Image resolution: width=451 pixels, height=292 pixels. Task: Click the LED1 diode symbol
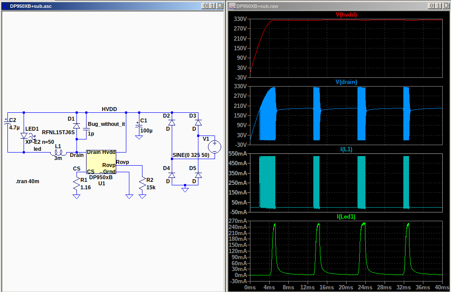(24, 136)
